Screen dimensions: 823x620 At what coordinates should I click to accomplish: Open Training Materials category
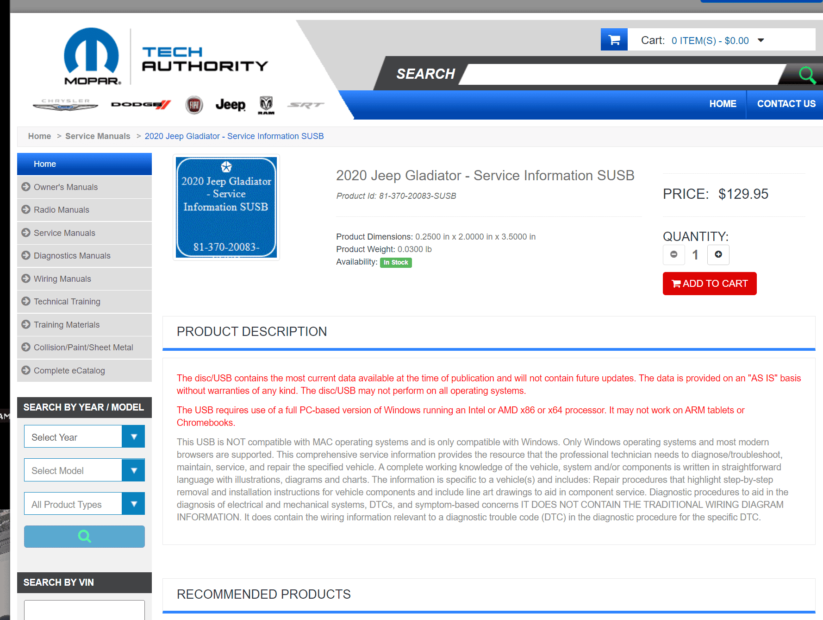(84, 325)
